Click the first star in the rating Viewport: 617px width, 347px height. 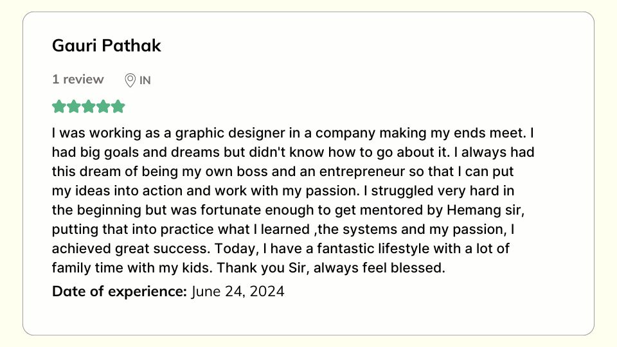[x=59, y=107]
